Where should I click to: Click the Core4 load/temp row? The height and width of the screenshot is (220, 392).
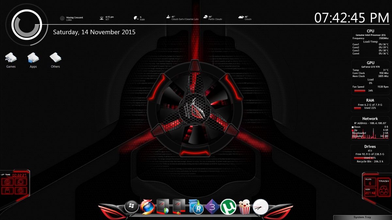click(370, 53)
